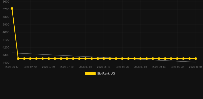The image size is (203, 99).
Task: Select the data point above 2026-09-22
Action: click(x=177, y=59)
